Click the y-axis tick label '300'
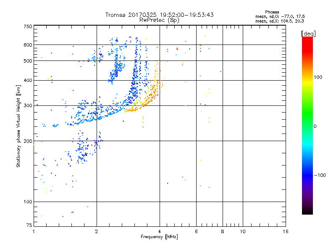The image size is (336, 252). pos(28,106)
